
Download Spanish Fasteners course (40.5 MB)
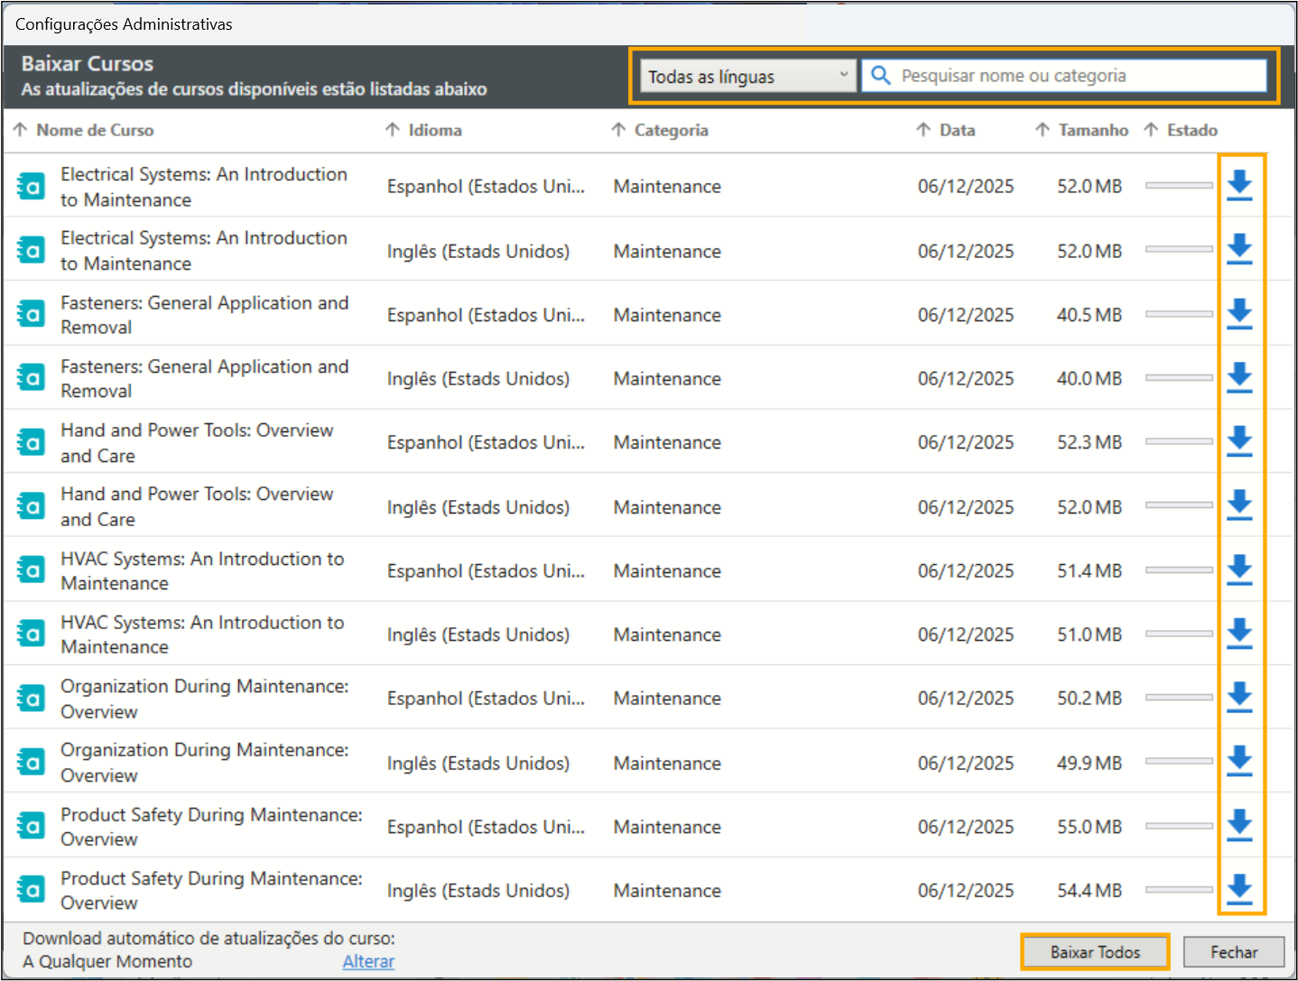1239,314
